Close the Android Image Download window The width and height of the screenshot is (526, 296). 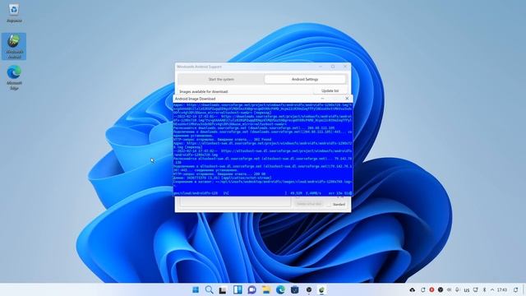coord(347,99)
